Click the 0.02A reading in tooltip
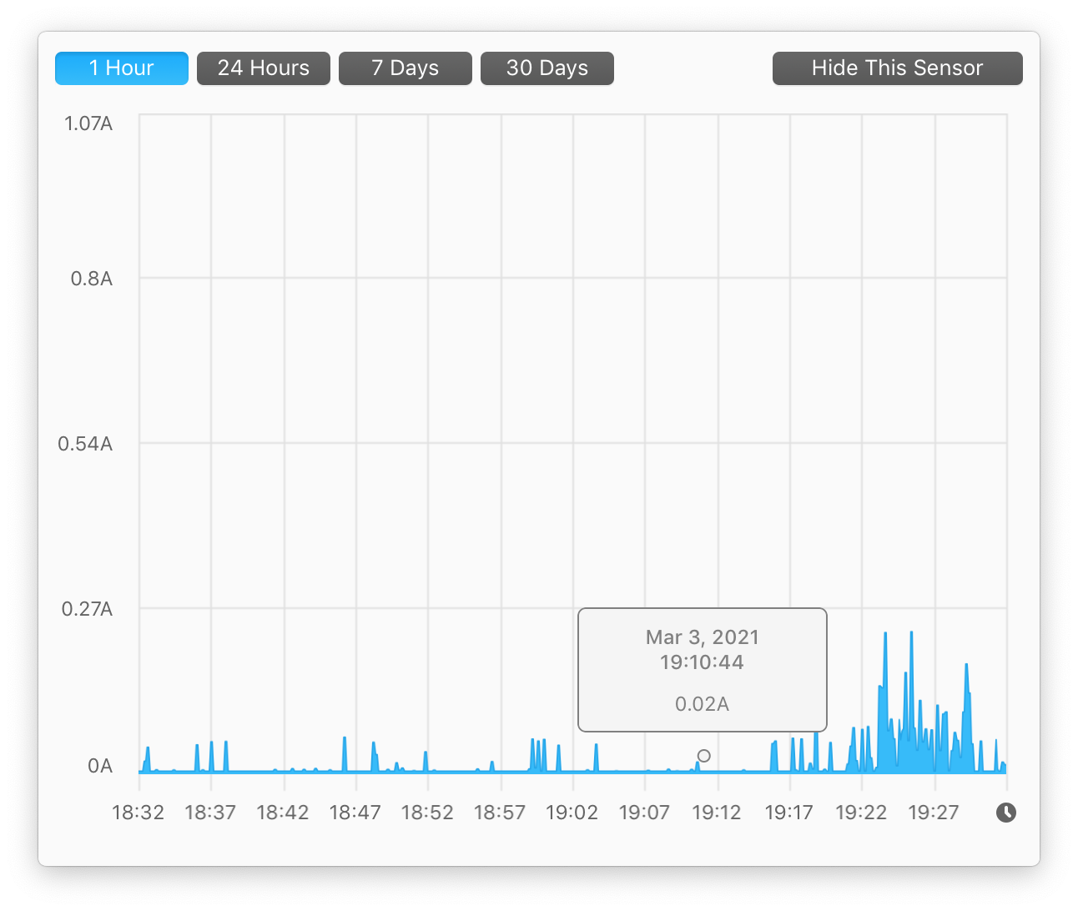This screenshot has width=1078, height=911. [x=703, y=704]
